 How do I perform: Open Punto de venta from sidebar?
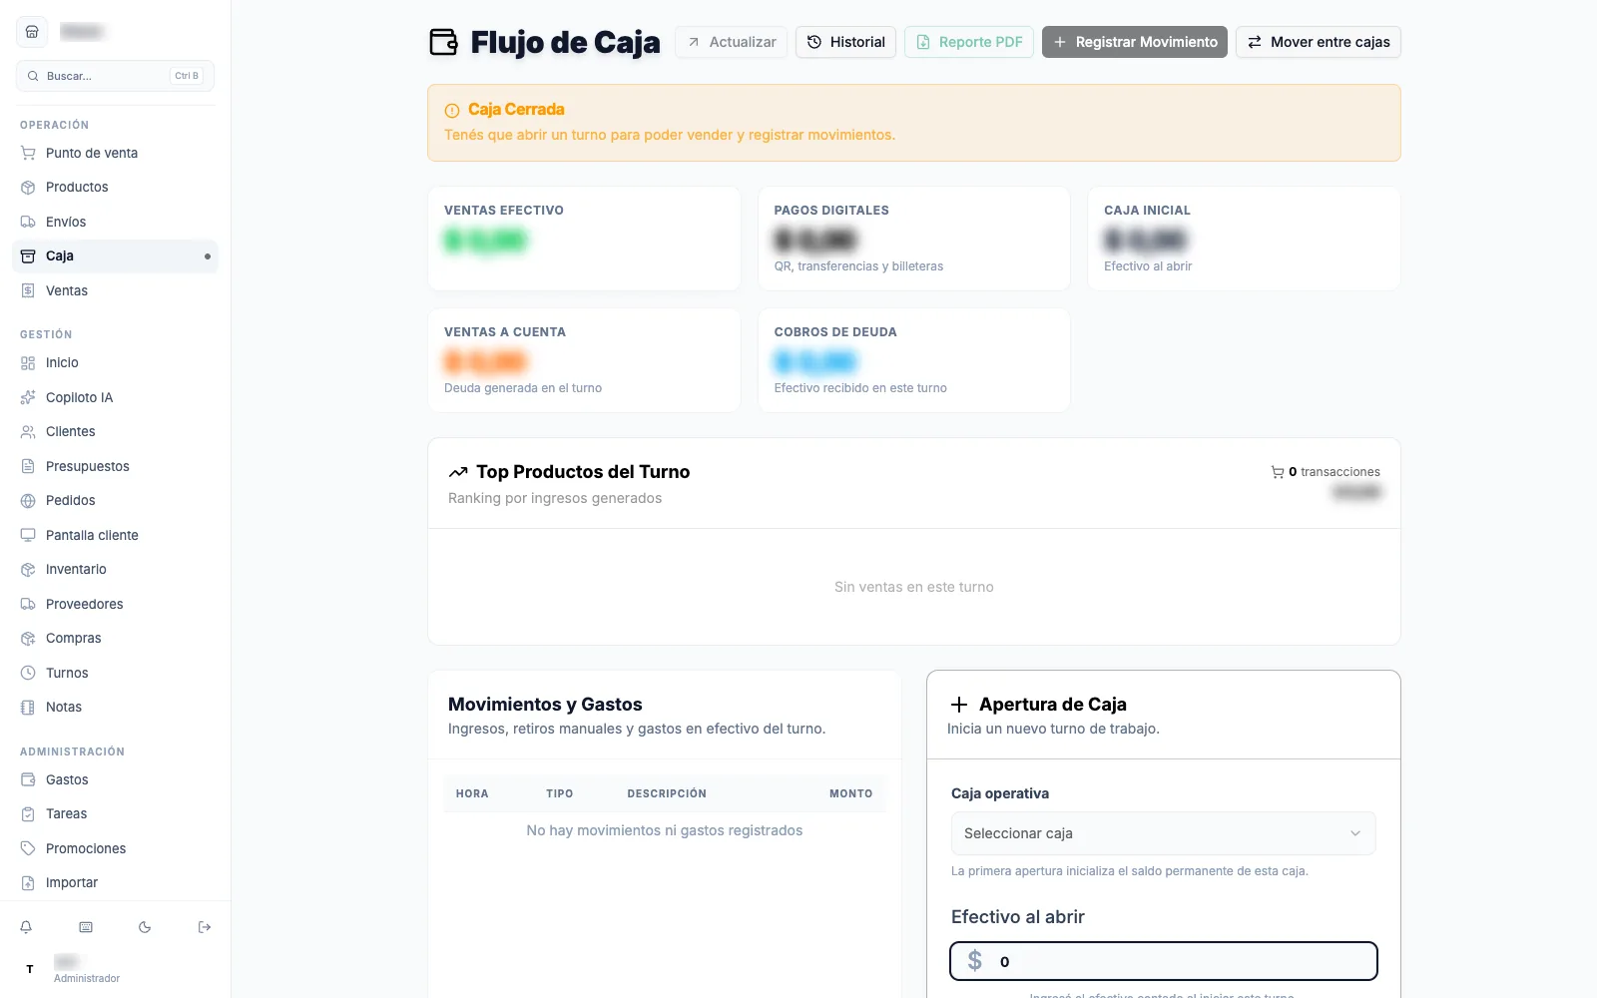(115, 153)
